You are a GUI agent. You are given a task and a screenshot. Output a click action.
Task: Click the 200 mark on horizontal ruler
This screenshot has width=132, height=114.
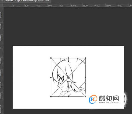point(26,6)
